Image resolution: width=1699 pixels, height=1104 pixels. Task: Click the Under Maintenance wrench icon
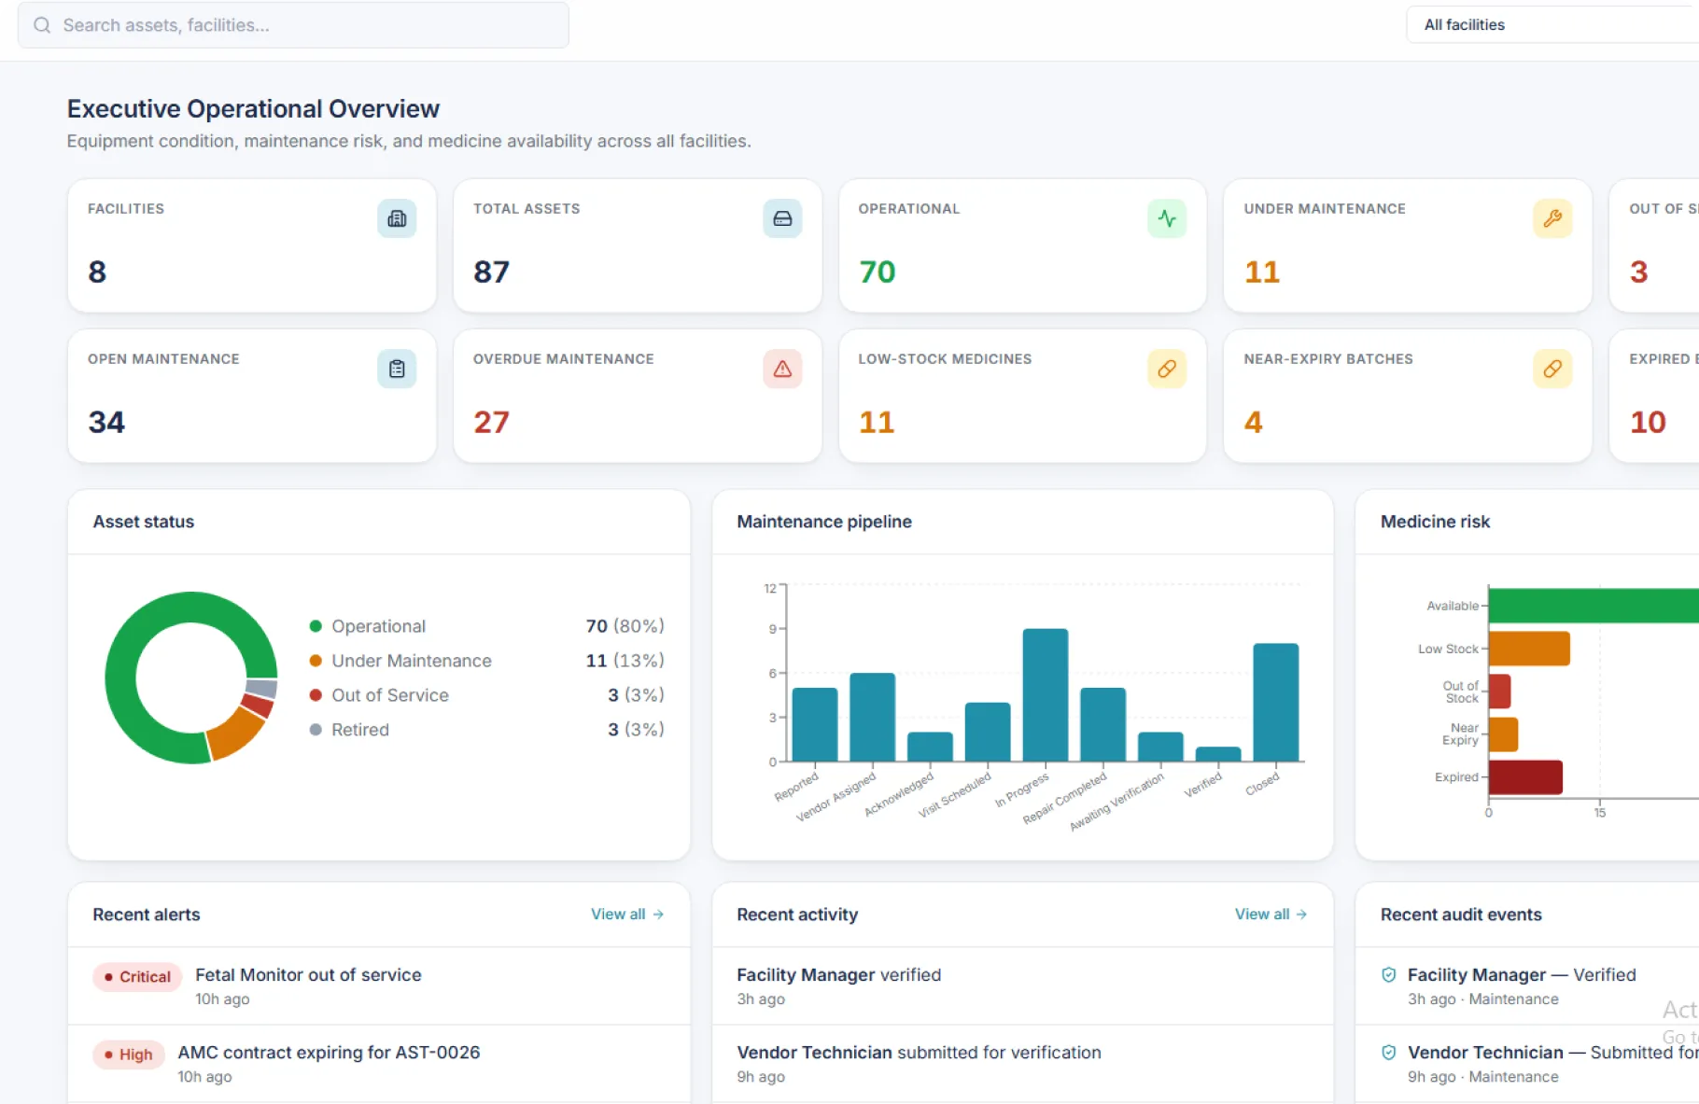click(x=1552, y=218)
